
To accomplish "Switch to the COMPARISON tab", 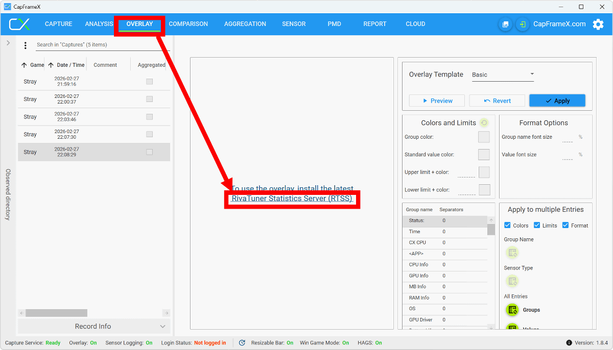I will point(188,24).
